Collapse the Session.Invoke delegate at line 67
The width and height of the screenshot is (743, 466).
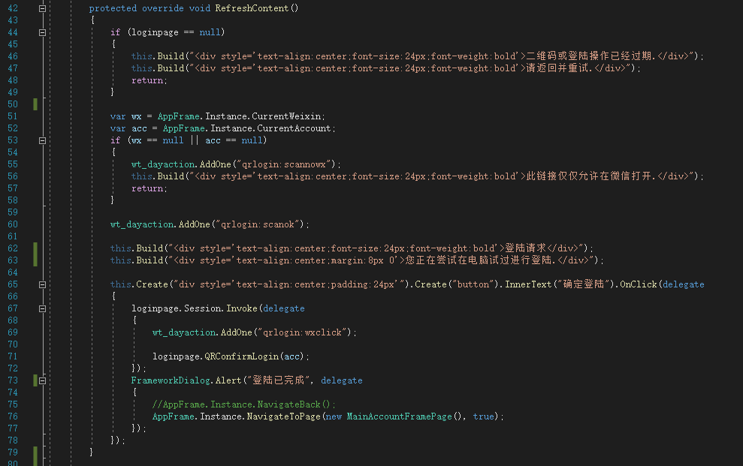pos(42,308)
